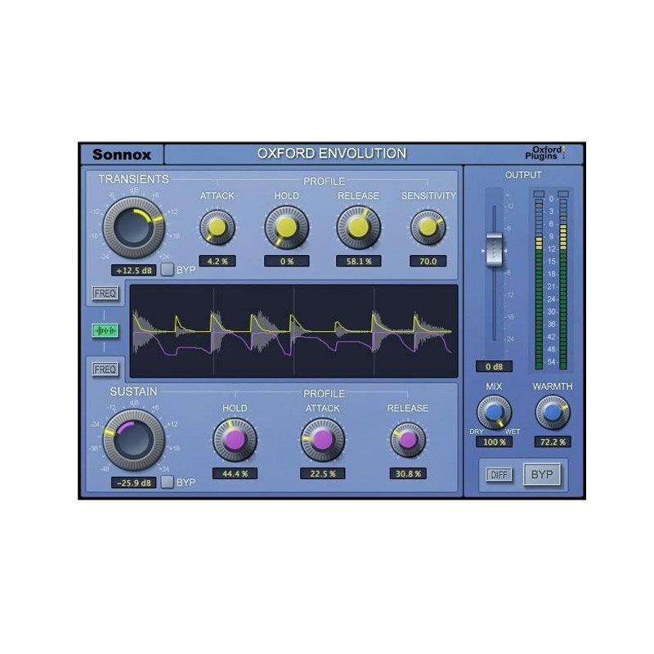Click the 58.1 % release value field
Viewport: 654px width, 654px height.
359,261
